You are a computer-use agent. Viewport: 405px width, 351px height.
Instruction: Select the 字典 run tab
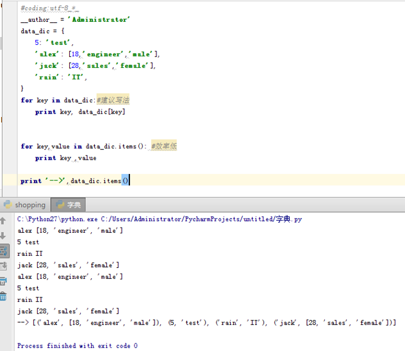[x=69, y=205]
